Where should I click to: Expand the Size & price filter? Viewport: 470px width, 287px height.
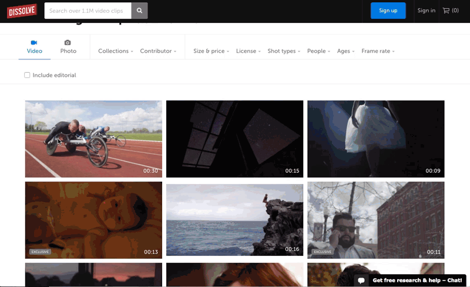coord(211,51)
